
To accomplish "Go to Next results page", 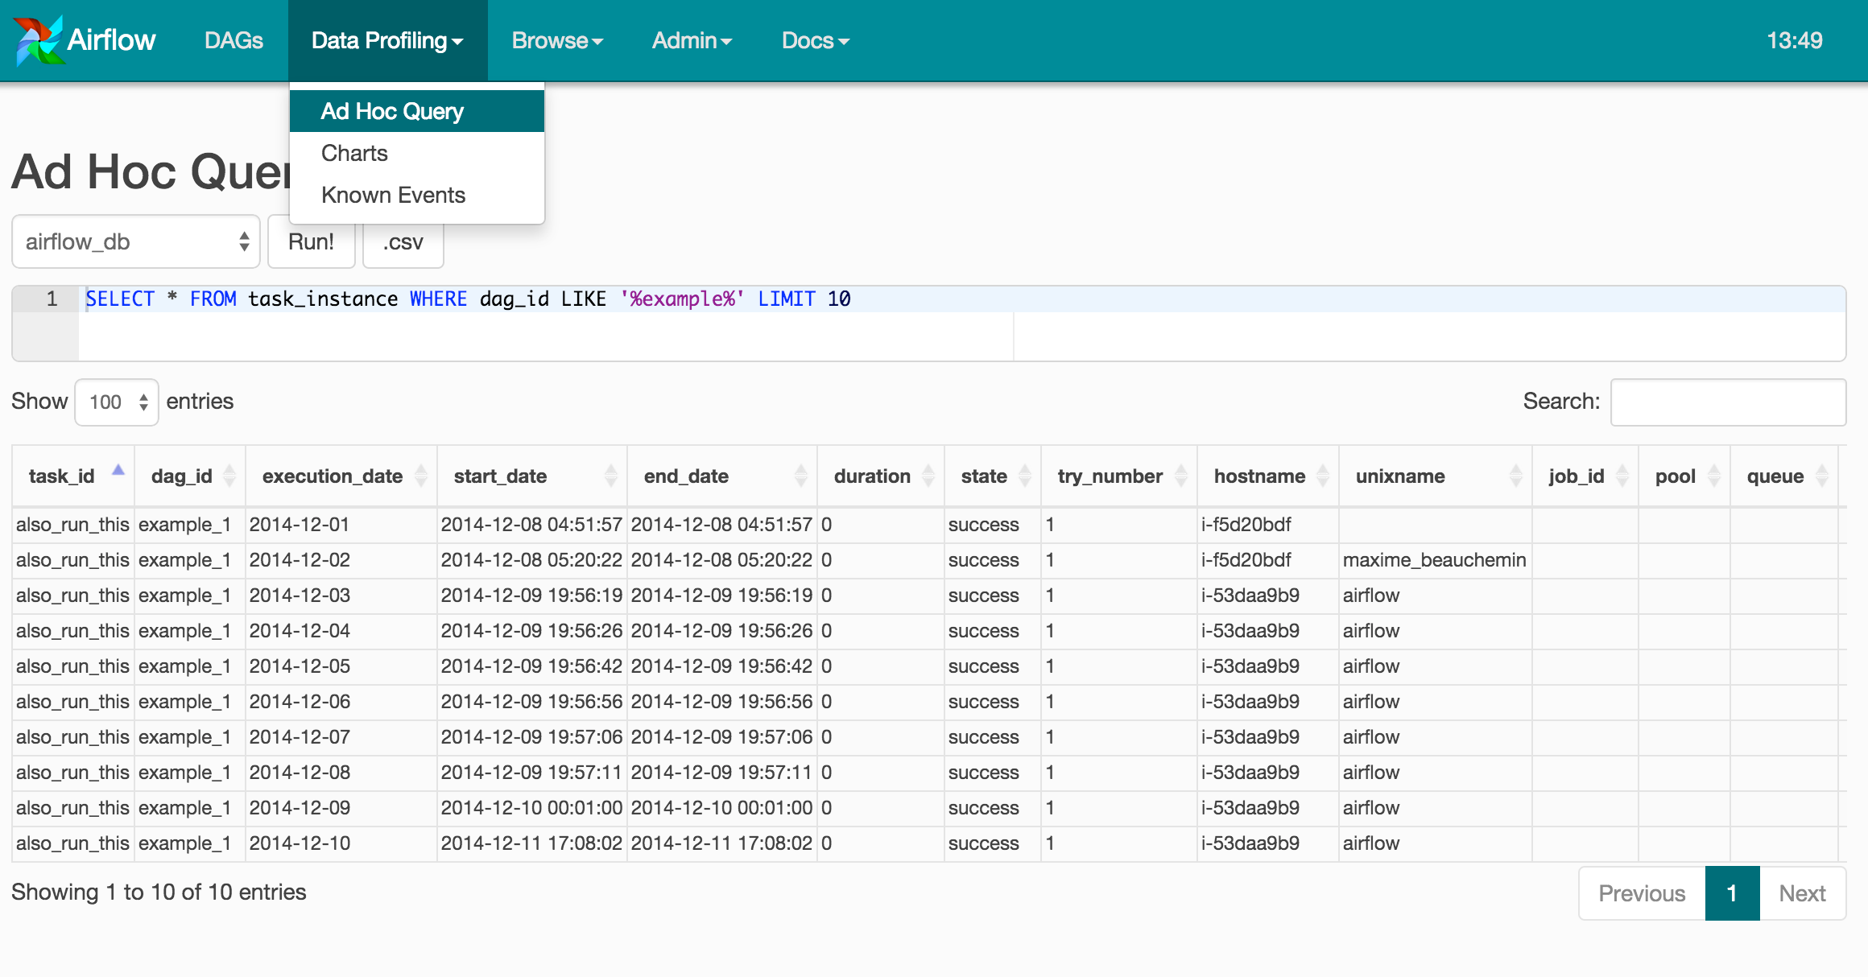I will coord(1802,893).
